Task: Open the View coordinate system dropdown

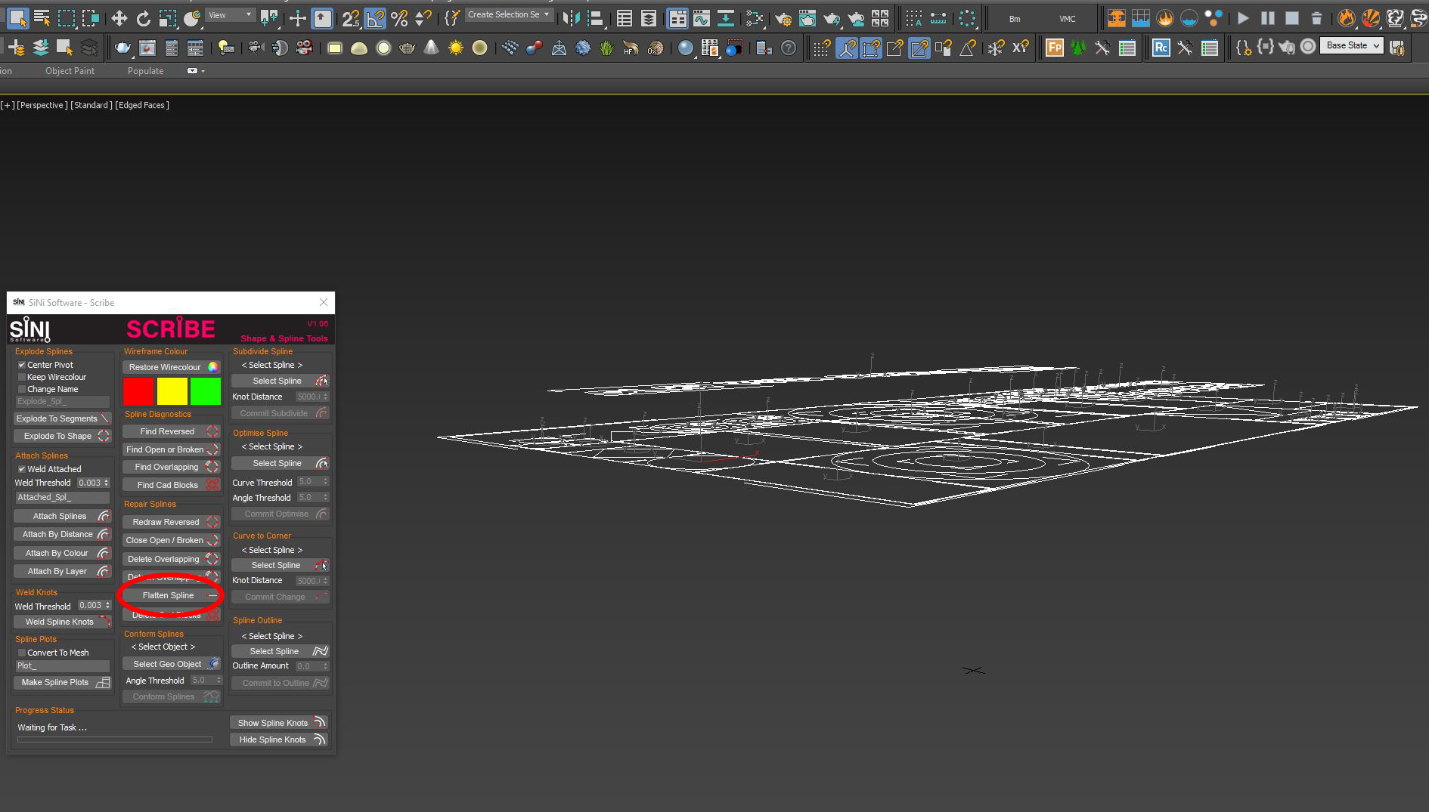Action: (231, 15)
